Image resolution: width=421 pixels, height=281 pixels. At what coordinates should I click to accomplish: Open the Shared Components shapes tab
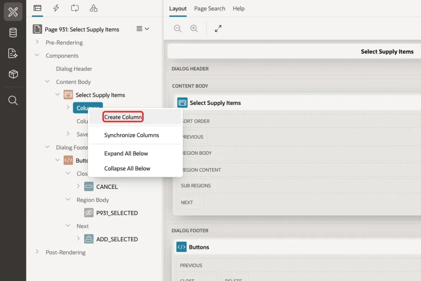[93, 8]
